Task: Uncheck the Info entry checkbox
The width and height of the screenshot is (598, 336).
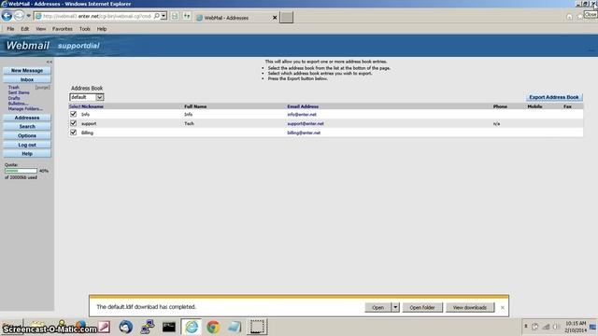Action: click(73, 114)
